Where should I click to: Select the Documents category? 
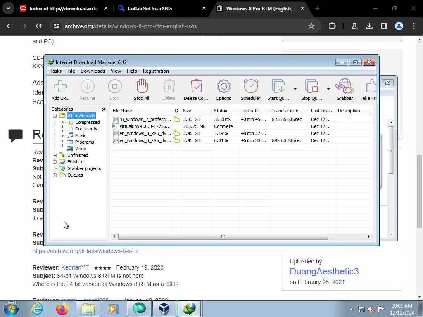pos(86,129)
